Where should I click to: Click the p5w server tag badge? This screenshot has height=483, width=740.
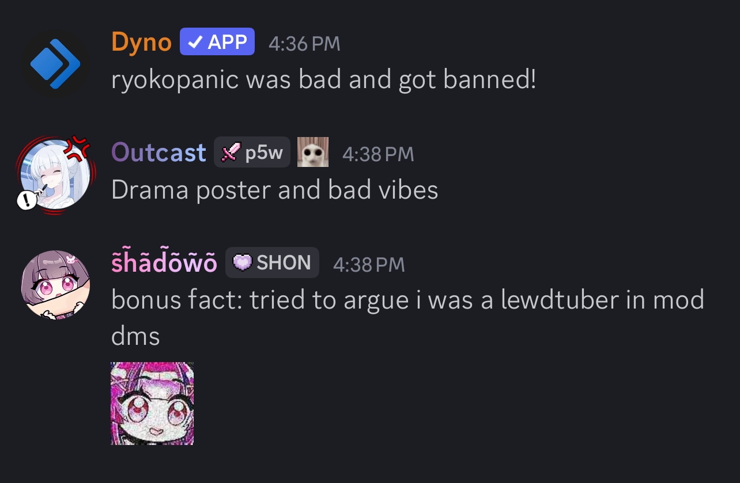coord(252,153)
